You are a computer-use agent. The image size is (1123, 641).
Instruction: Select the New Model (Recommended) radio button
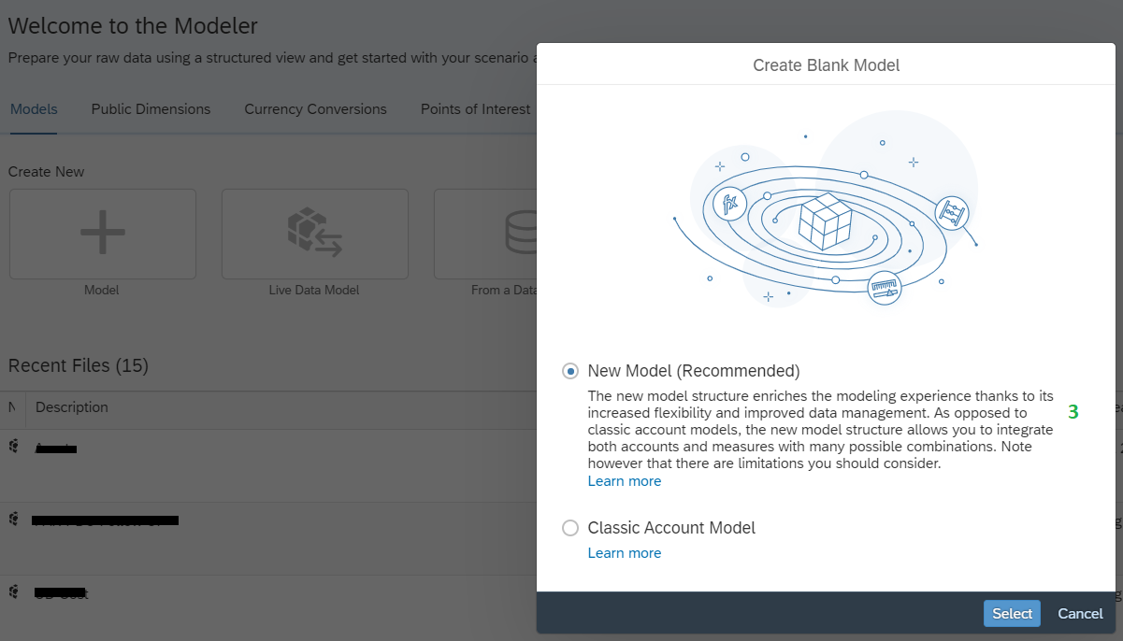tap(570, 371)
